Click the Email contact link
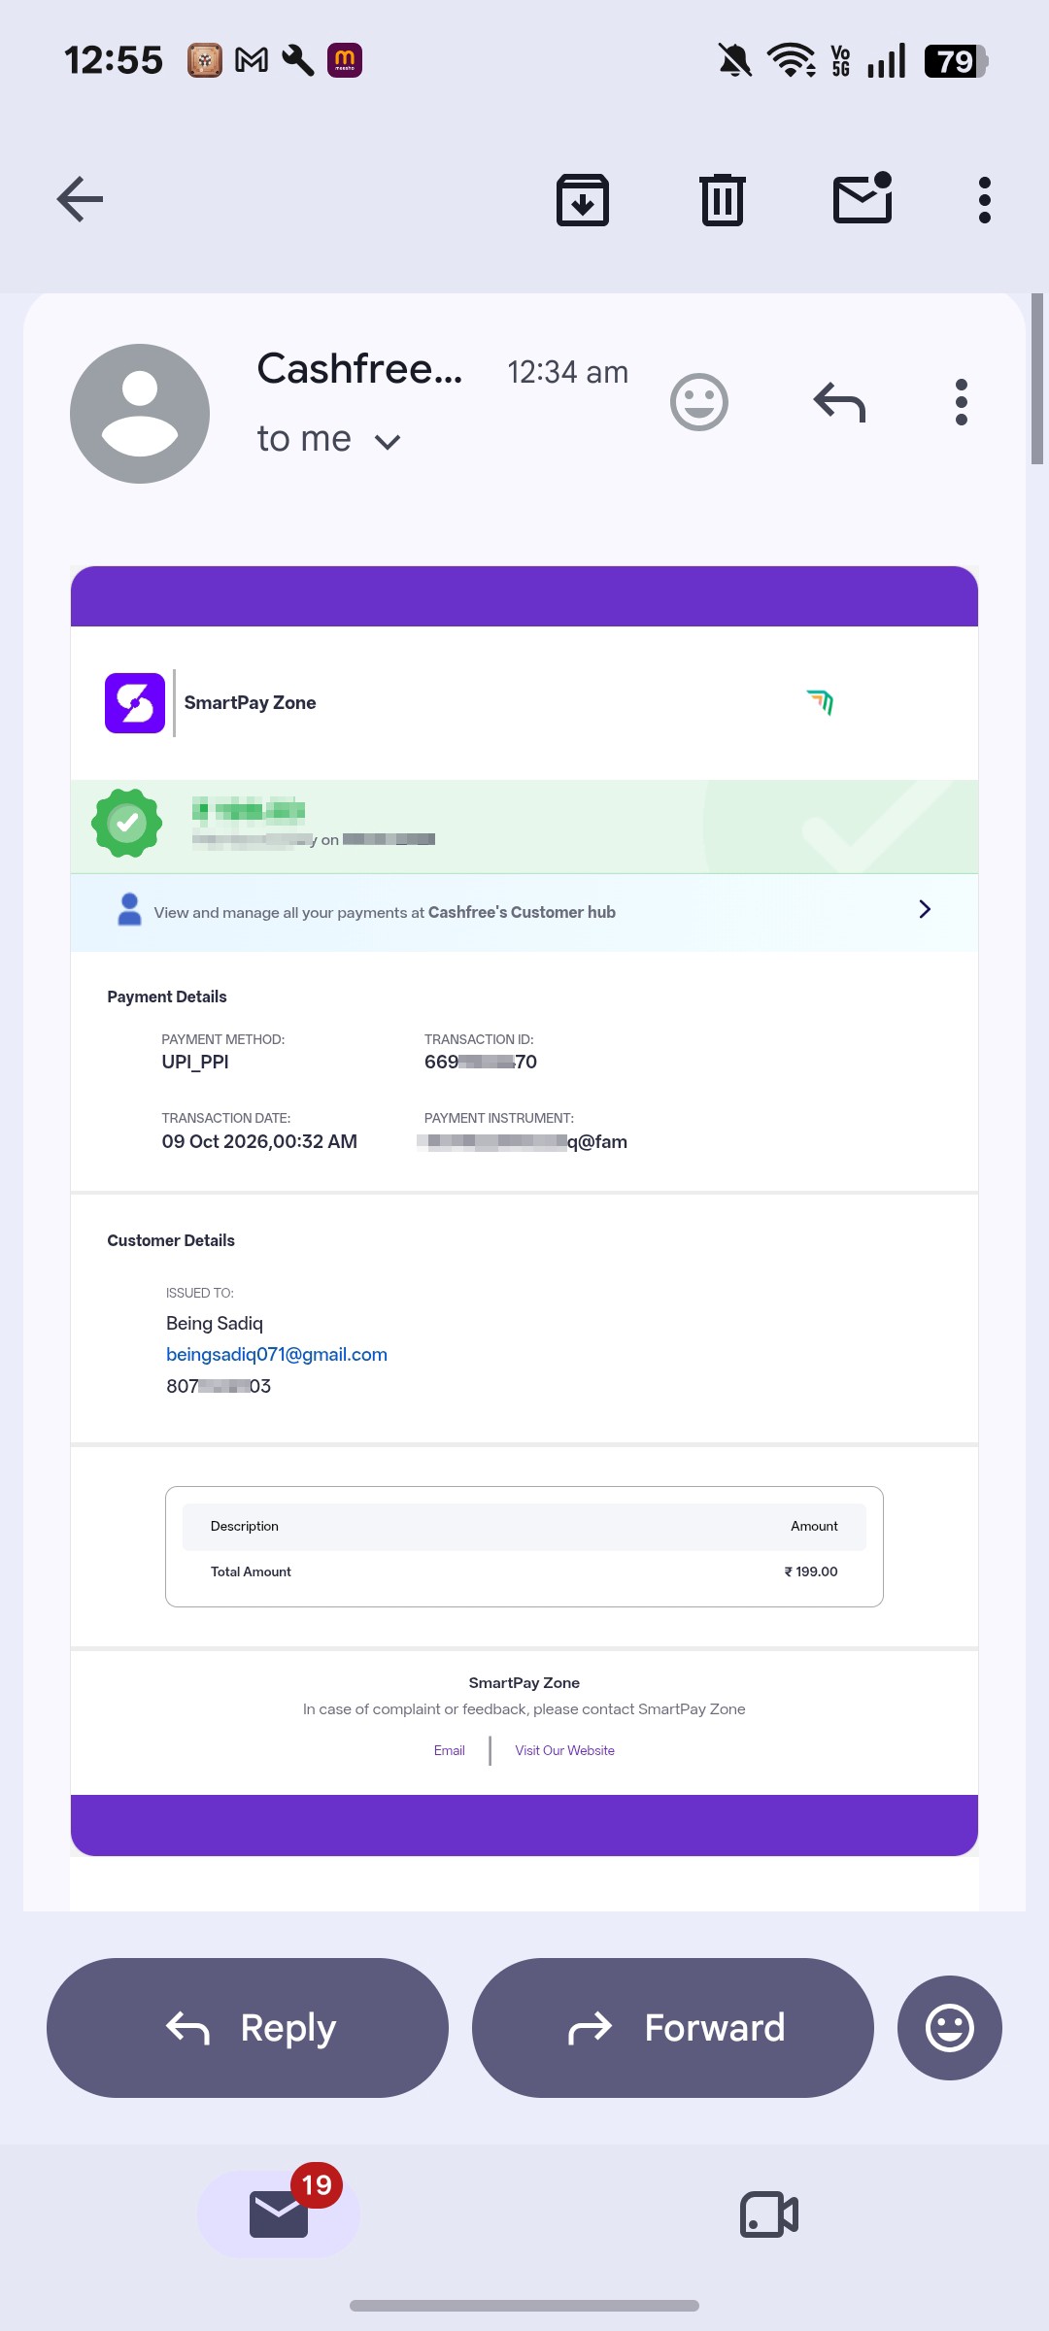This screenshot has height=2331, width=1049. coord(450,1750)
